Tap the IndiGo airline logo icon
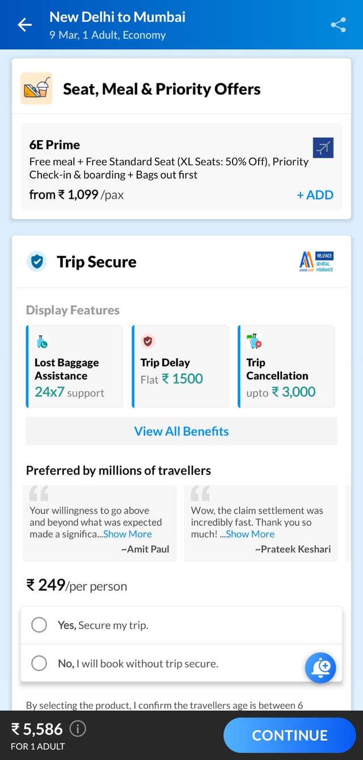The image size is (363, 760). pyautogui.click(x=323, y=148)
